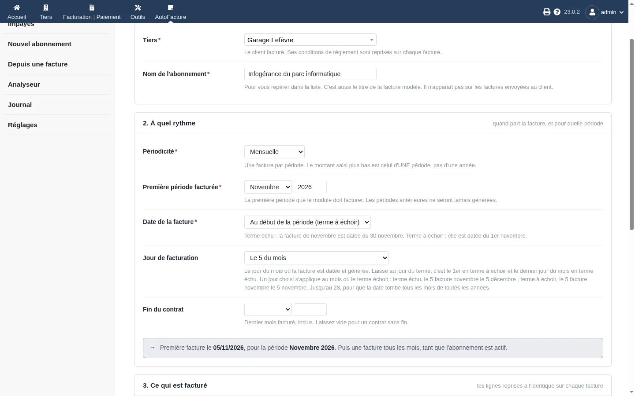Click the first period year field 2026
Screen dimensions: 635x396
(310, 187)
